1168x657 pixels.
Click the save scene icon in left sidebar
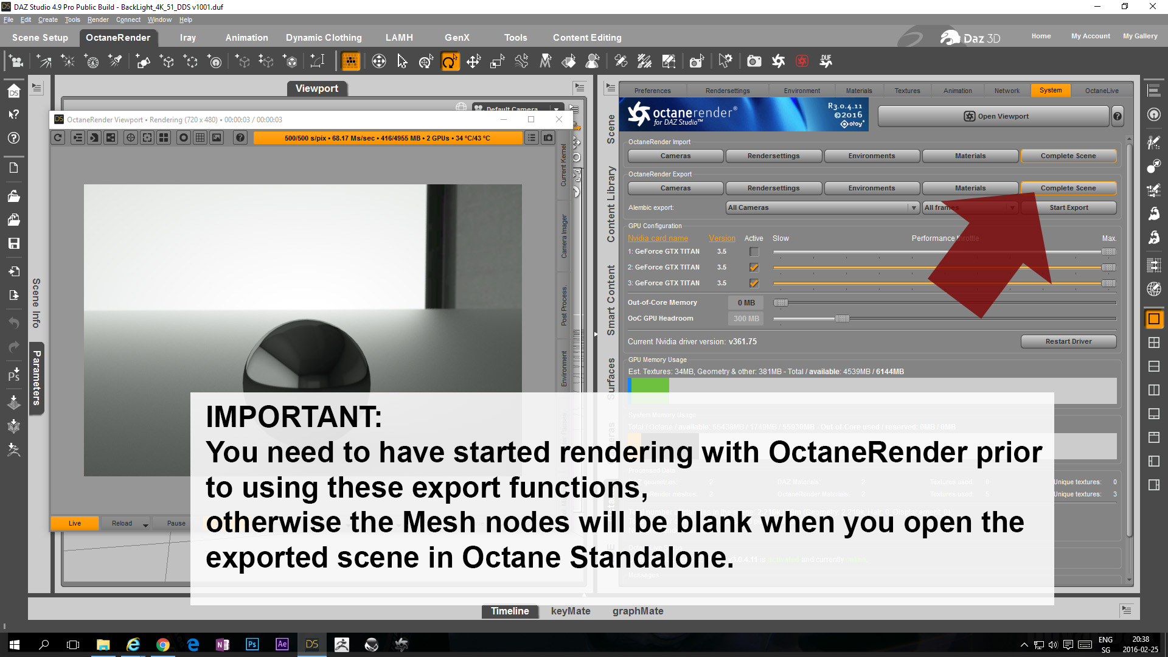click(x=13, y=243)
